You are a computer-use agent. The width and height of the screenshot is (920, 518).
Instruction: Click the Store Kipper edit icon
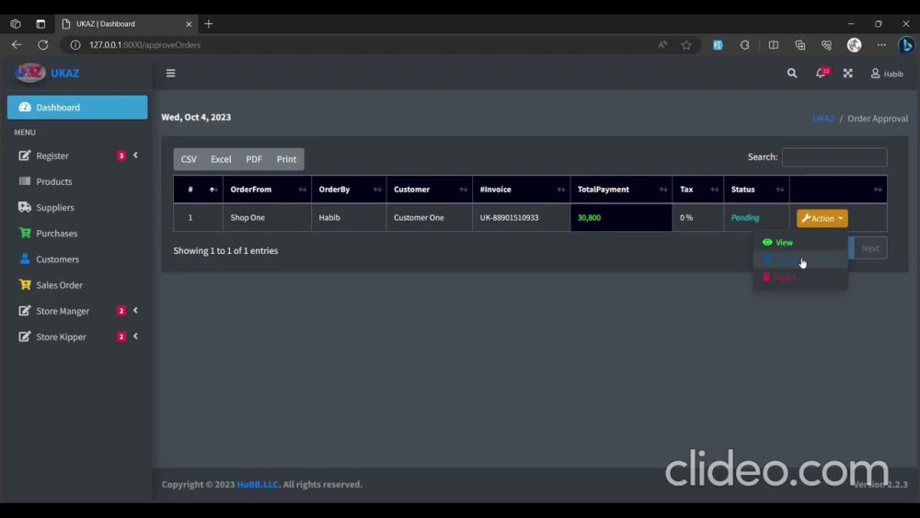pyautogui.click(x=24, y=336)
